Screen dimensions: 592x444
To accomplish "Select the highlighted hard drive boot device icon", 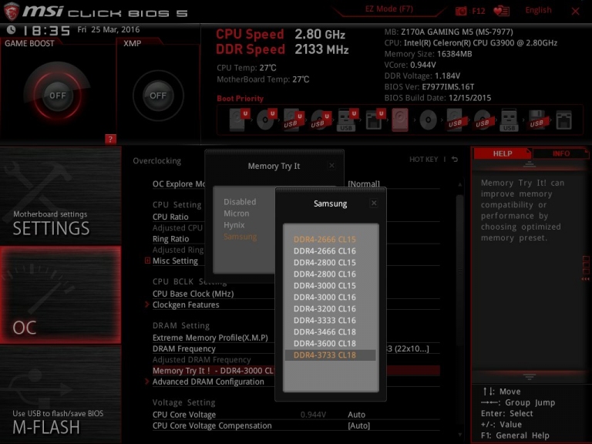I will (400, 119).
